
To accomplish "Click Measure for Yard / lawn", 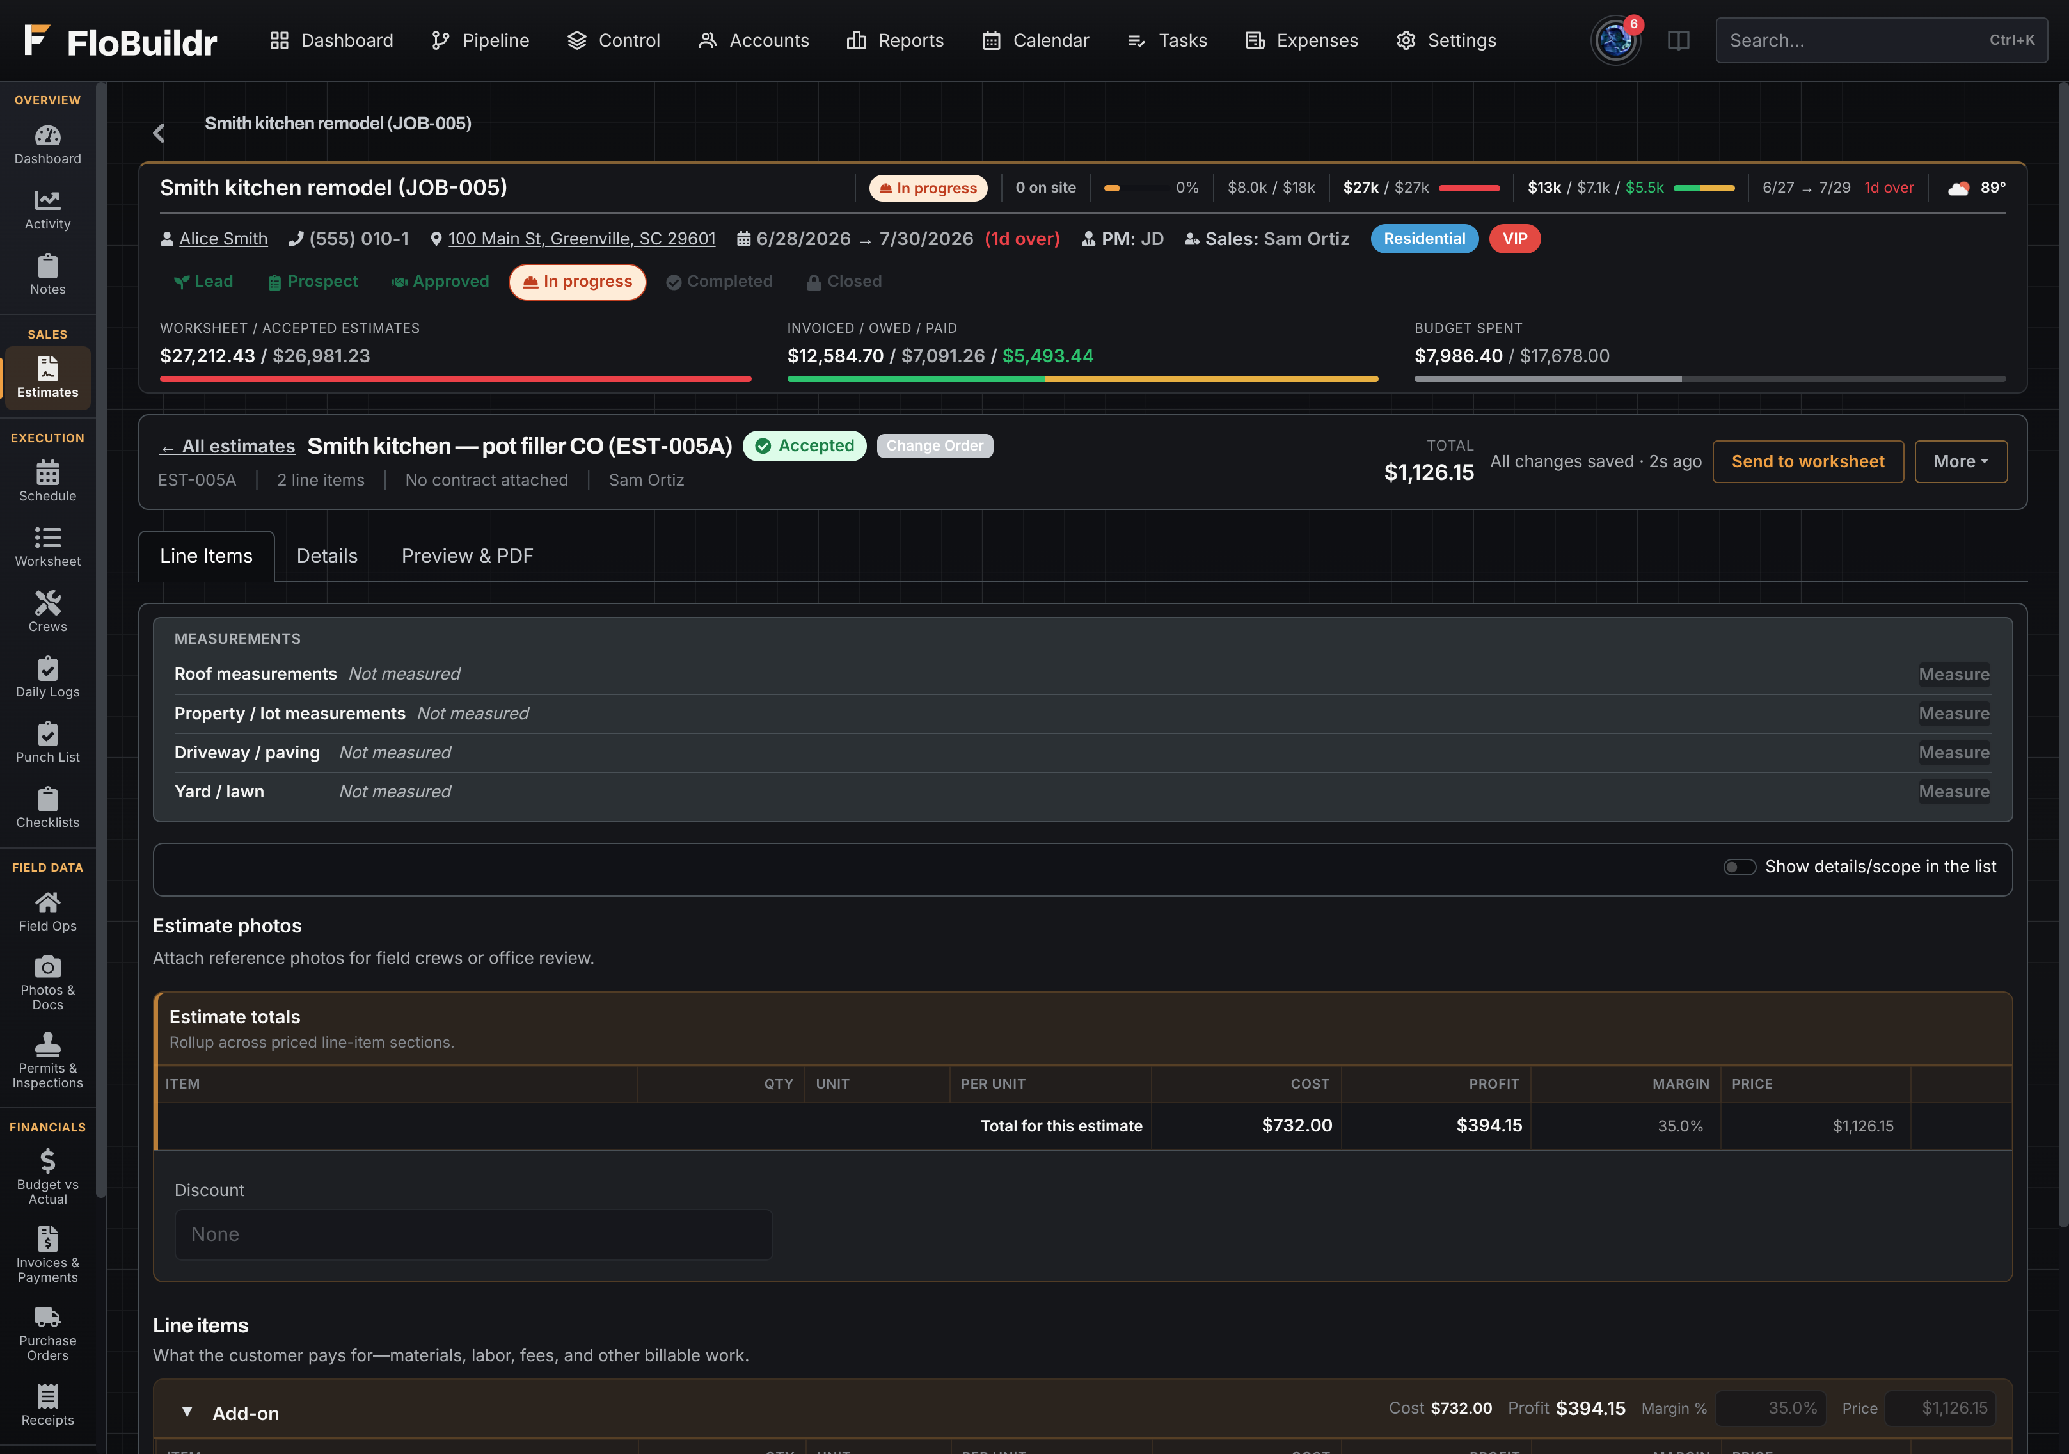I will [1954, 792].
